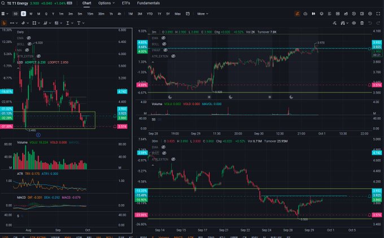Hide all drawings with toolbar eye icon
The image size is (384, 238).
(x=354, y=23)
